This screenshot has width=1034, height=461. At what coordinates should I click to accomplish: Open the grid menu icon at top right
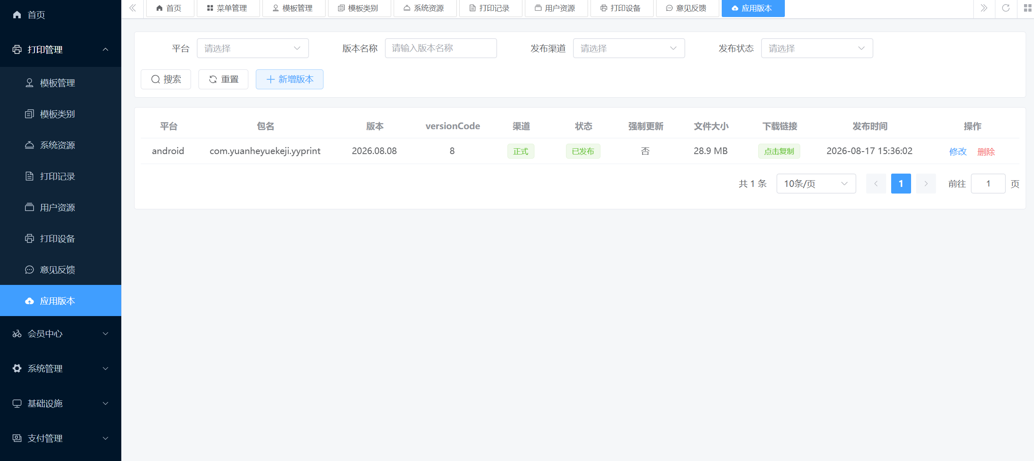pyautogui.click(x=1027, y=8)
